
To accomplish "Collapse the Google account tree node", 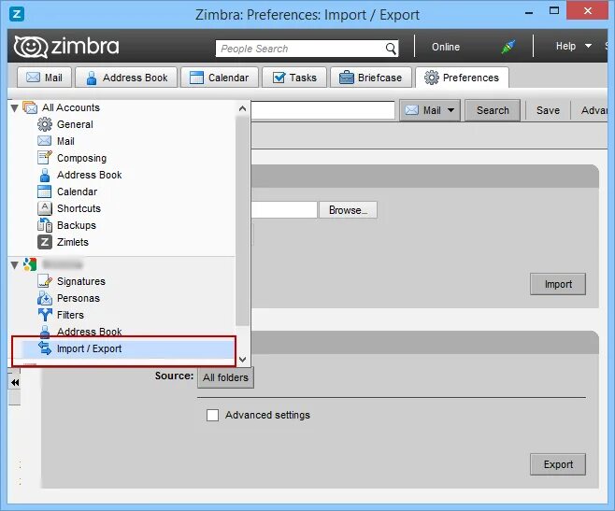I will tap(15, 265).
